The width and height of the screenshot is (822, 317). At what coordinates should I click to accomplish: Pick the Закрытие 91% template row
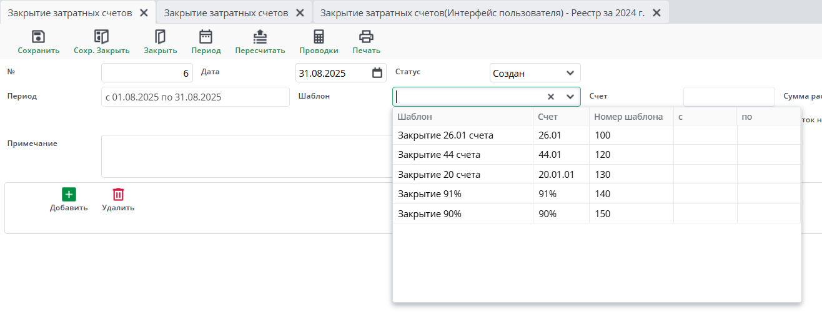tap(430, 194)
